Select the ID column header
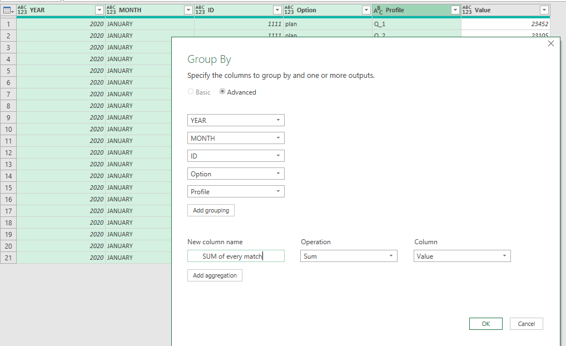This screenshot has height=346, width=566. [x=239, y=10]
